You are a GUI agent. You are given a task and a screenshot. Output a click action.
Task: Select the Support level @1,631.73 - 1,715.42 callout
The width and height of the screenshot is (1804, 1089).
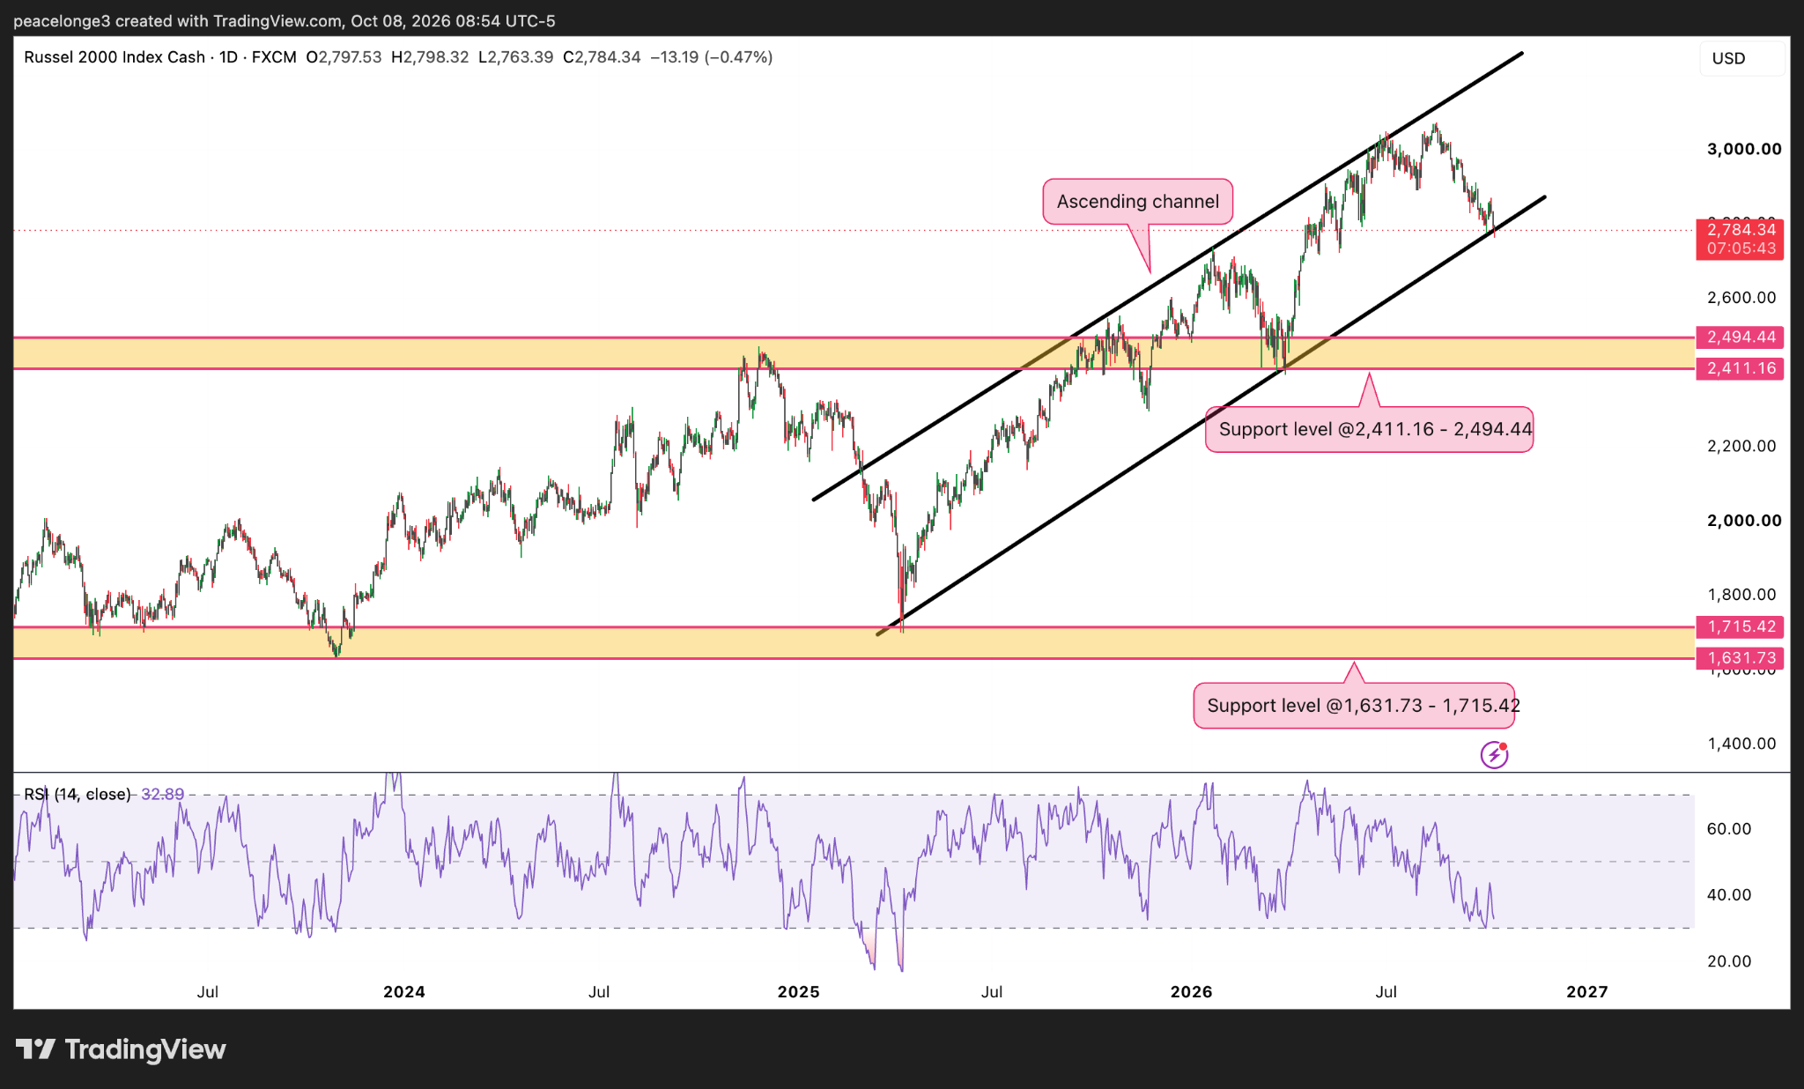pos(1355,706)
